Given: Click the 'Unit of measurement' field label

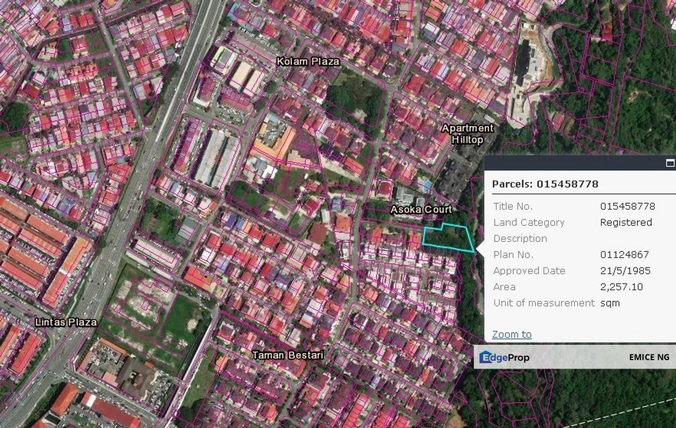Looking at the screenshot, I should (x=543, y=303).
